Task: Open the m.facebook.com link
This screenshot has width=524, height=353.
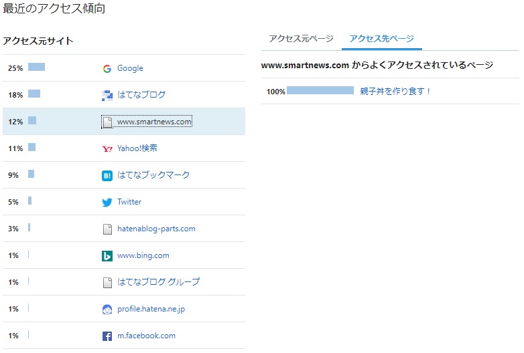Action: click(146, 336)
